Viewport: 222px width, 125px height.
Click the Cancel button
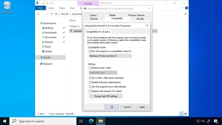coord(127,107)
